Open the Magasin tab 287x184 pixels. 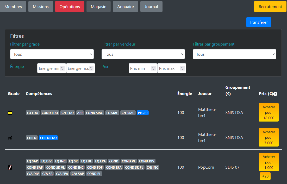point(98,7)
